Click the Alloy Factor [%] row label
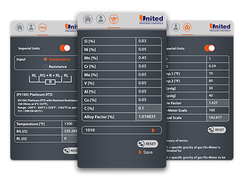 (99, 117)
